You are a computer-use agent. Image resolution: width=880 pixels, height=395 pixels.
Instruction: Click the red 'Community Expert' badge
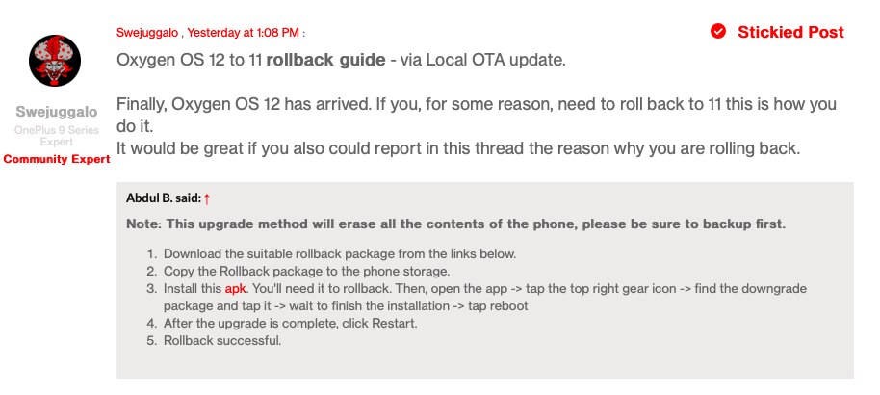pyautogui.click(x=57, y=158)
